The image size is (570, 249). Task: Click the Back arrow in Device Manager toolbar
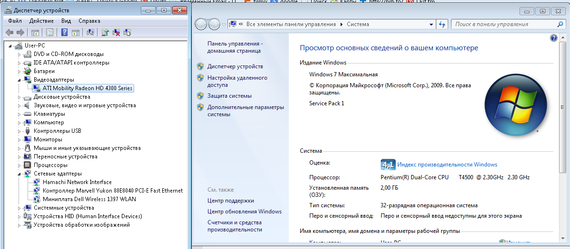[10, 33]
